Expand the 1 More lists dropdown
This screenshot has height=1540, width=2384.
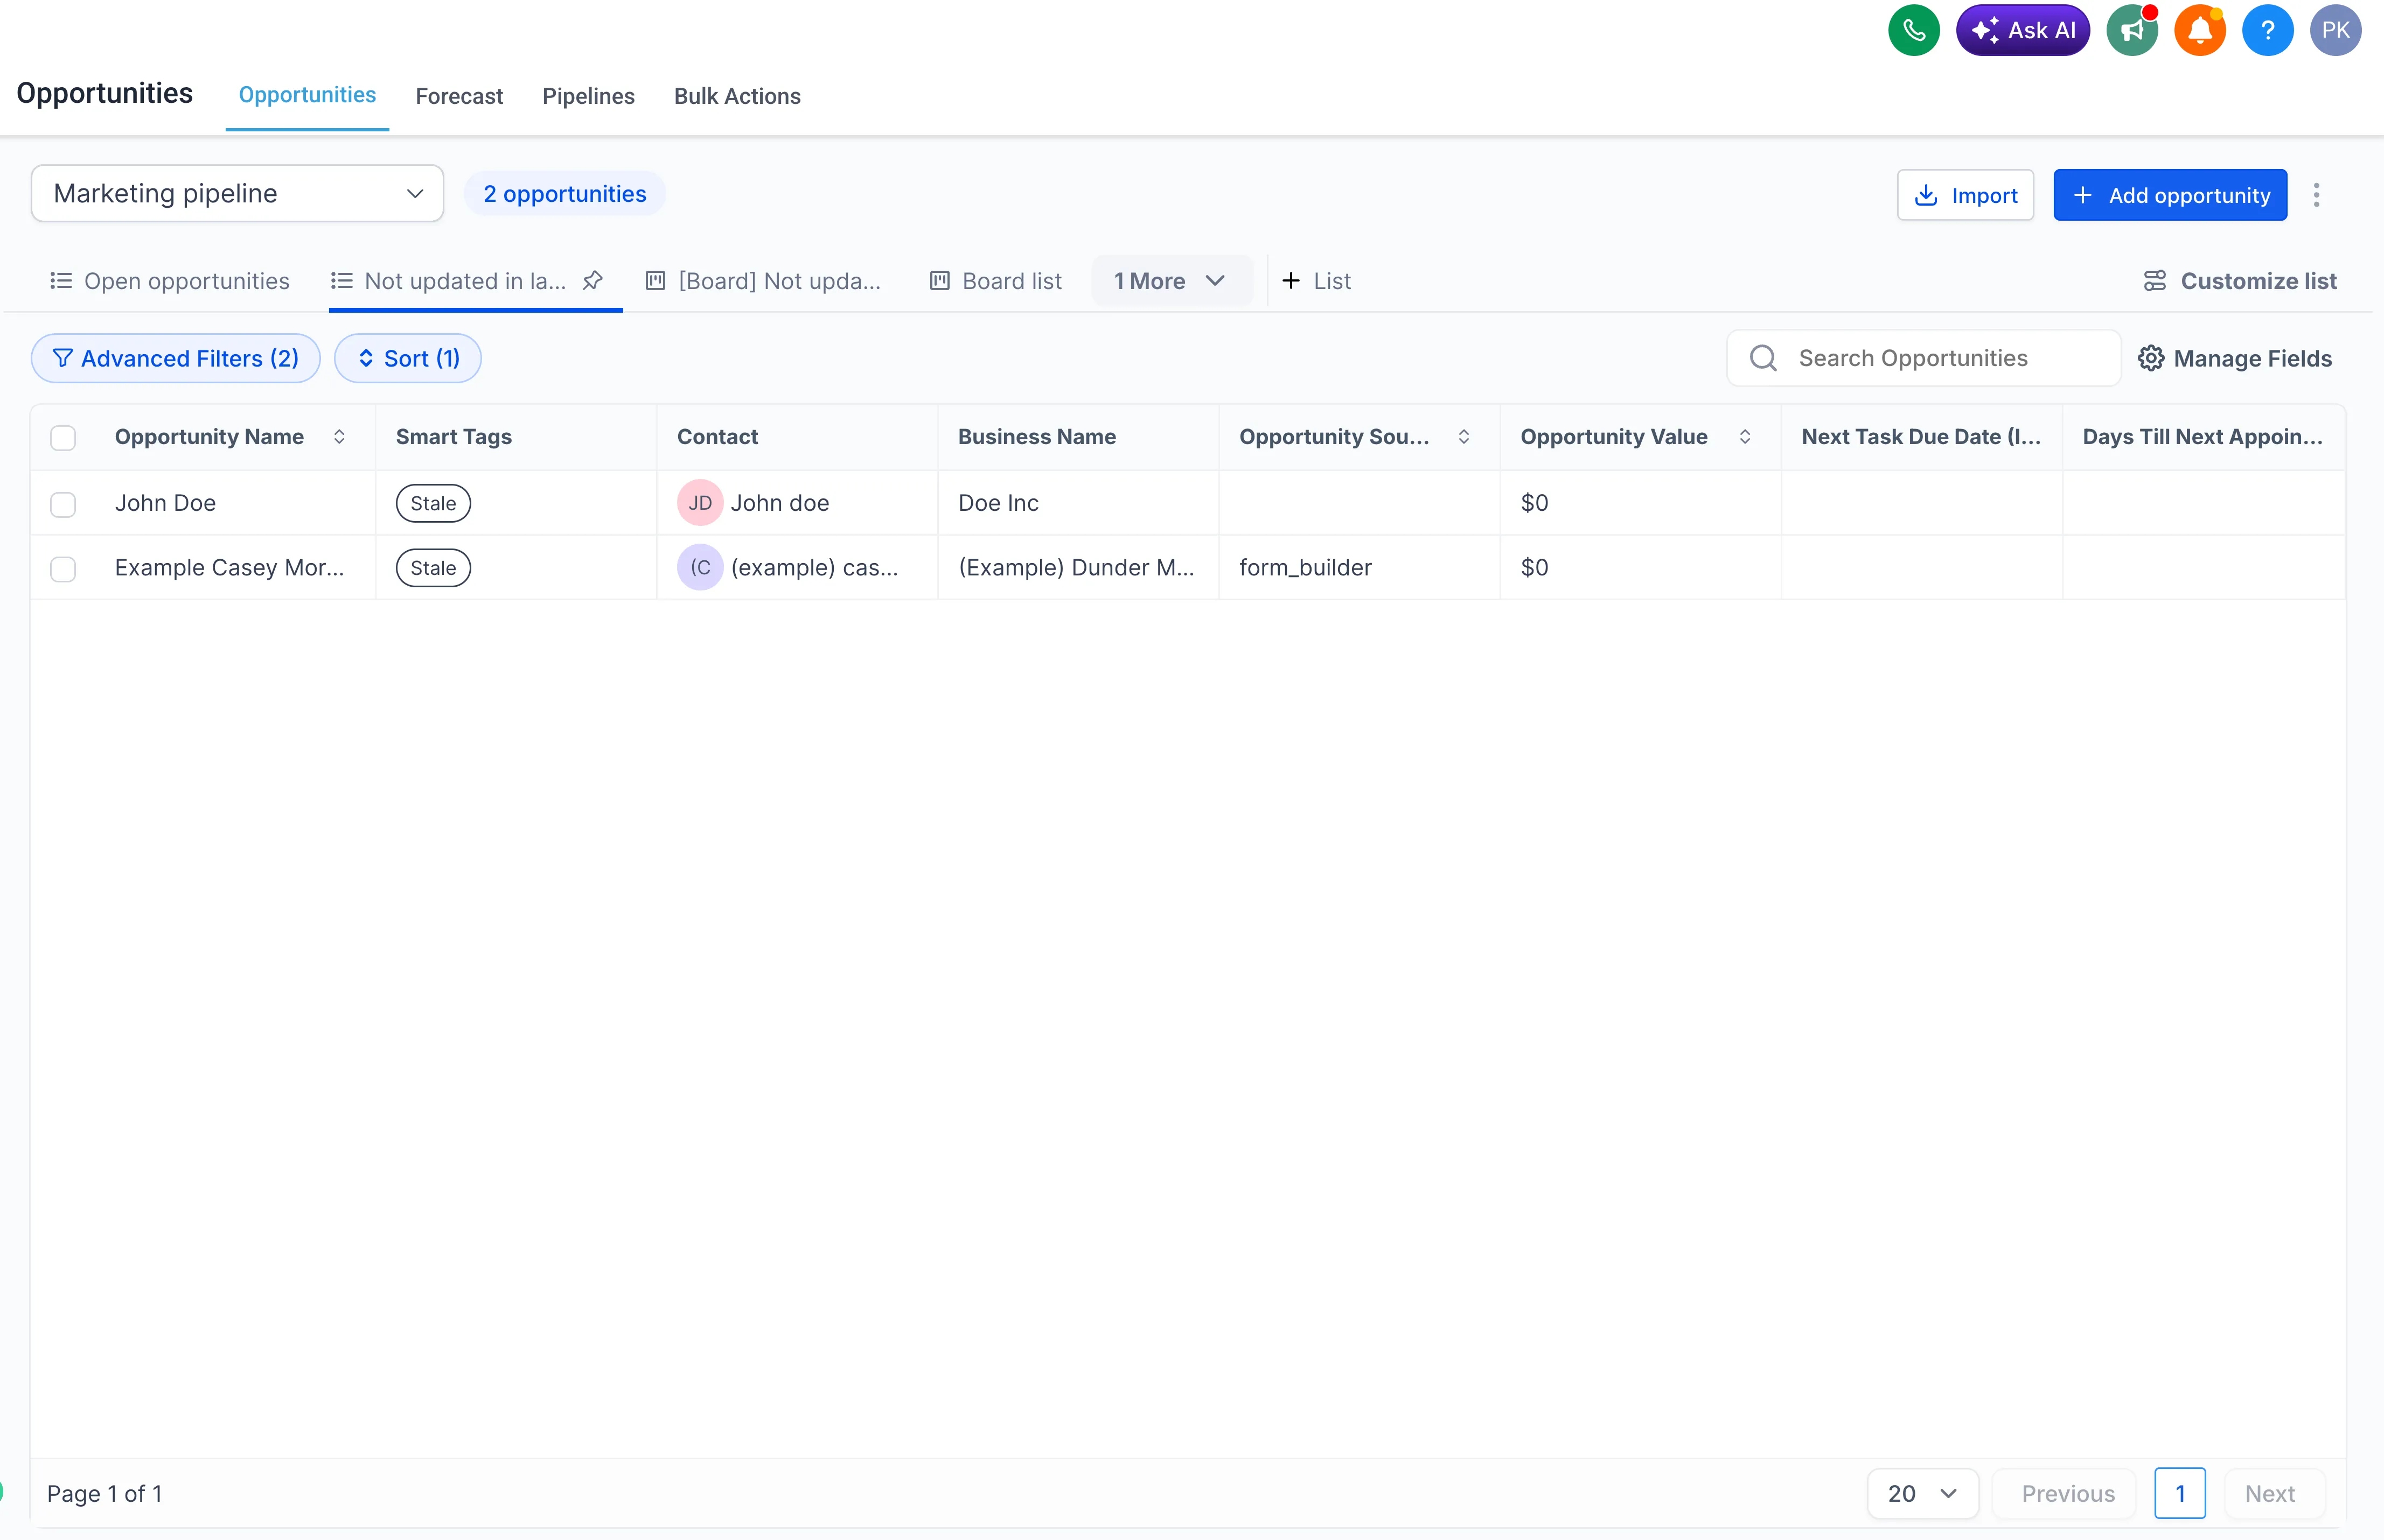tap(1168, 281)
